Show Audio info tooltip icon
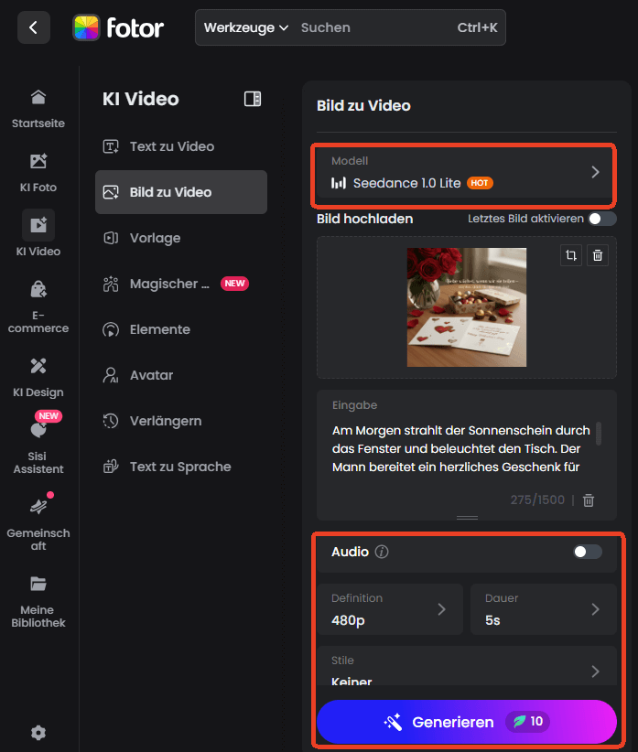The width and height of the screenshot is (638, 752). tap(383, 552)
